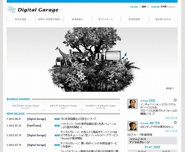Open the 会社情報 menu
185x152 pixels.
(x=21, y=19)
